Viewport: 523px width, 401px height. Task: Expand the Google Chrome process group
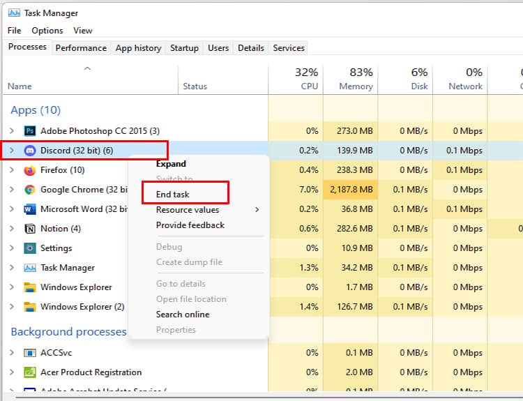(12, 190)
